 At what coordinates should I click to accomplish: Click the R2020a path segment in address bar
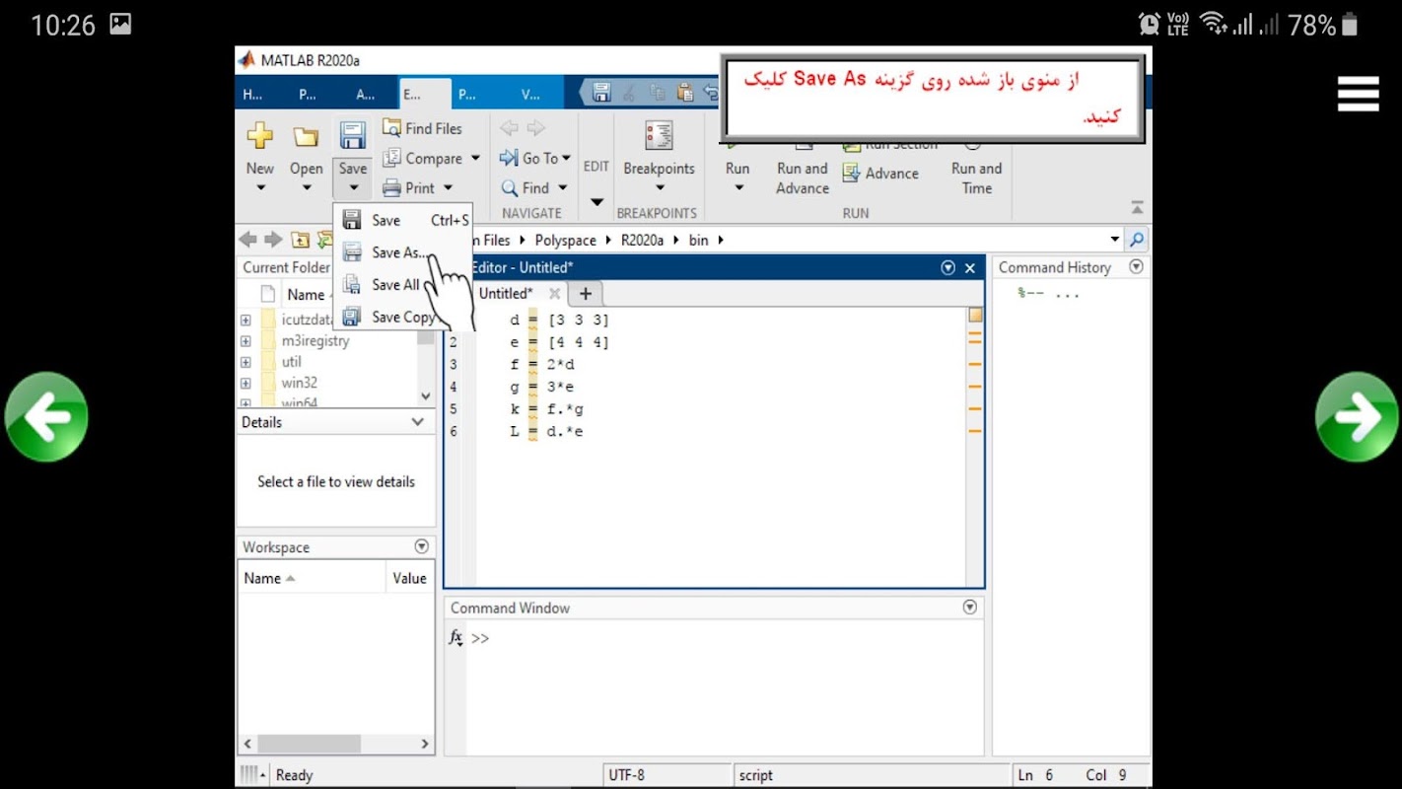(x=642, y=240)
